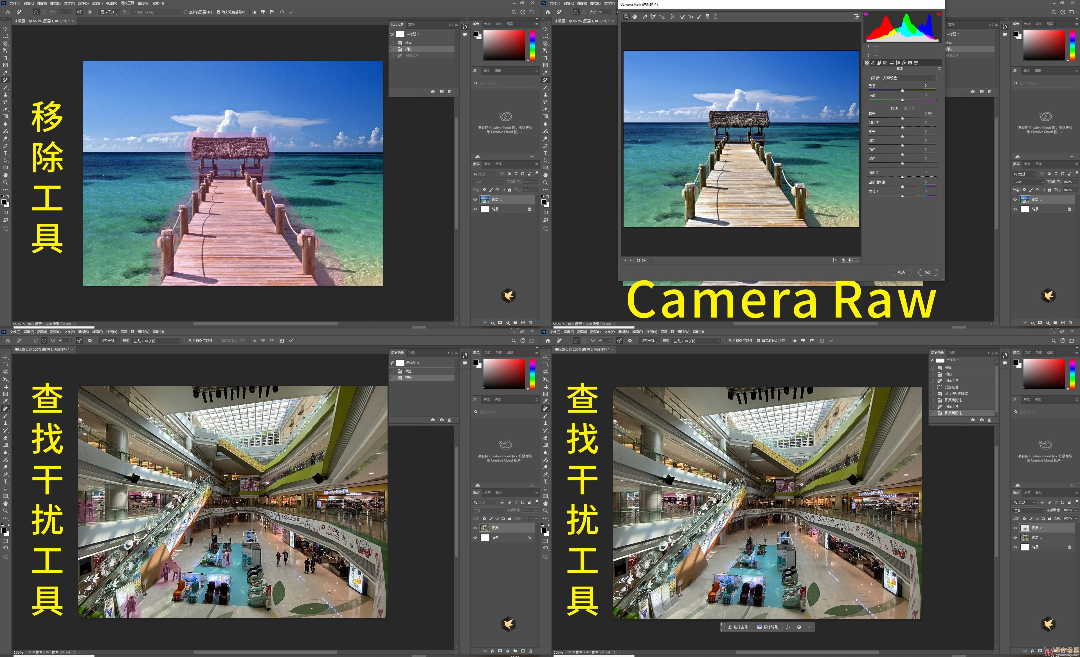Click the 取消 button in Camera Raw
Screen dimensions: 1080x657
[x=901, y=272]
